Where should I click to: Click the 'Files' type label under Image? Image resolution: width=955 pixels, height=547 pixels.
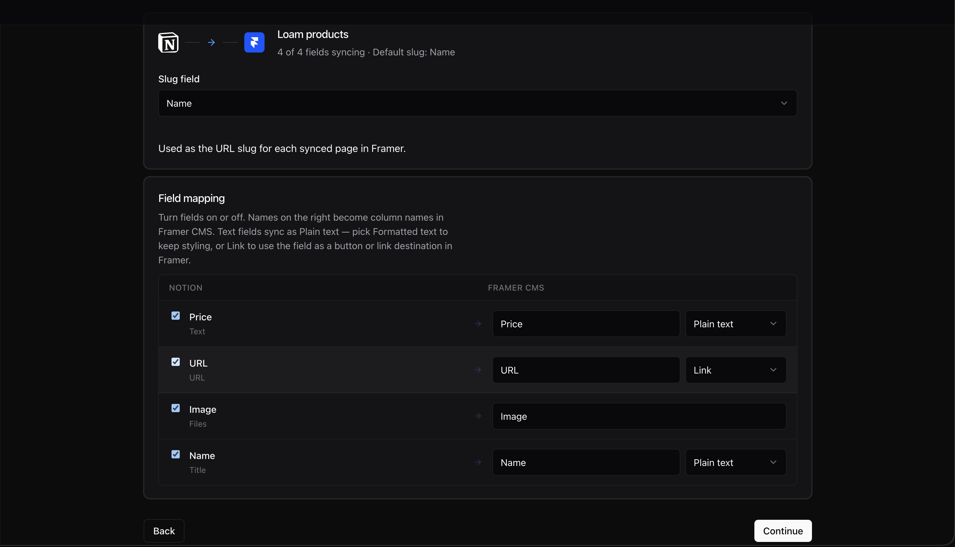click(x=197, y=424)
